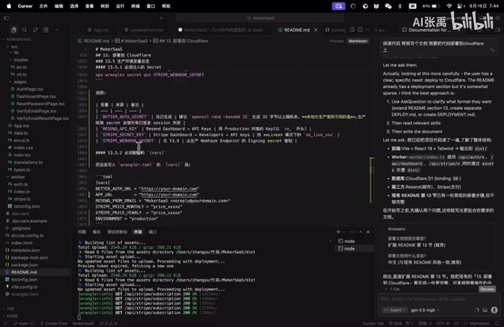Select the second node terminal session
The image size is (504, 327).
[x=355, y=248]
